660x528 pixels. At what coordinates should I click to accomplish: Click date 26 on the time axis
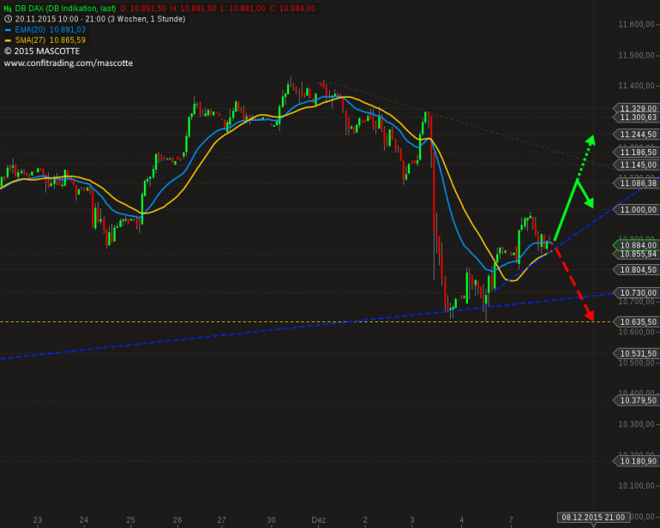(x=177, y=520)
